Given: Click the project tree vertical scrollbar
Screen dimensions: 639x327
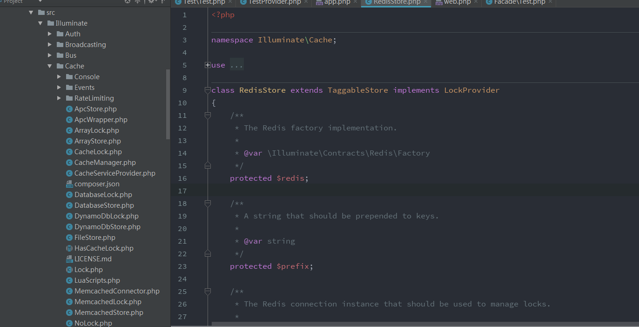Looking at the screenshot, I should pyautogui.click(x=168, y=104).
